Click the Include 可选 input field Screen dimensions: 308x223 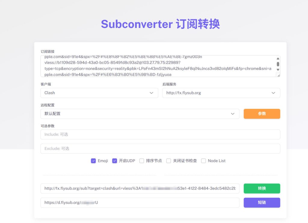[x=160, y=135]
